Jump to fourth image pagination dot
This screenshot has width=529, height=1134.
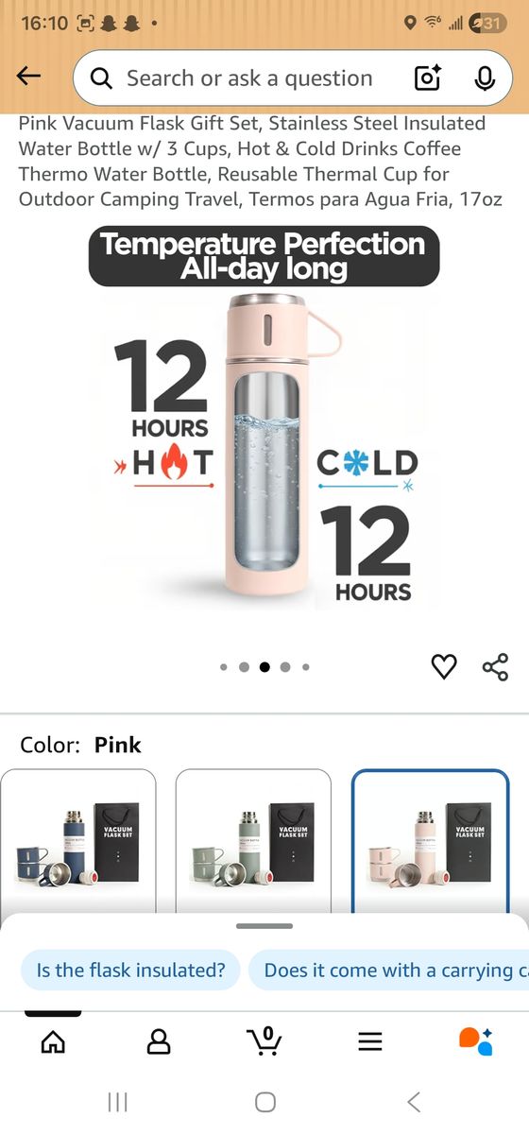coord(285,667)
